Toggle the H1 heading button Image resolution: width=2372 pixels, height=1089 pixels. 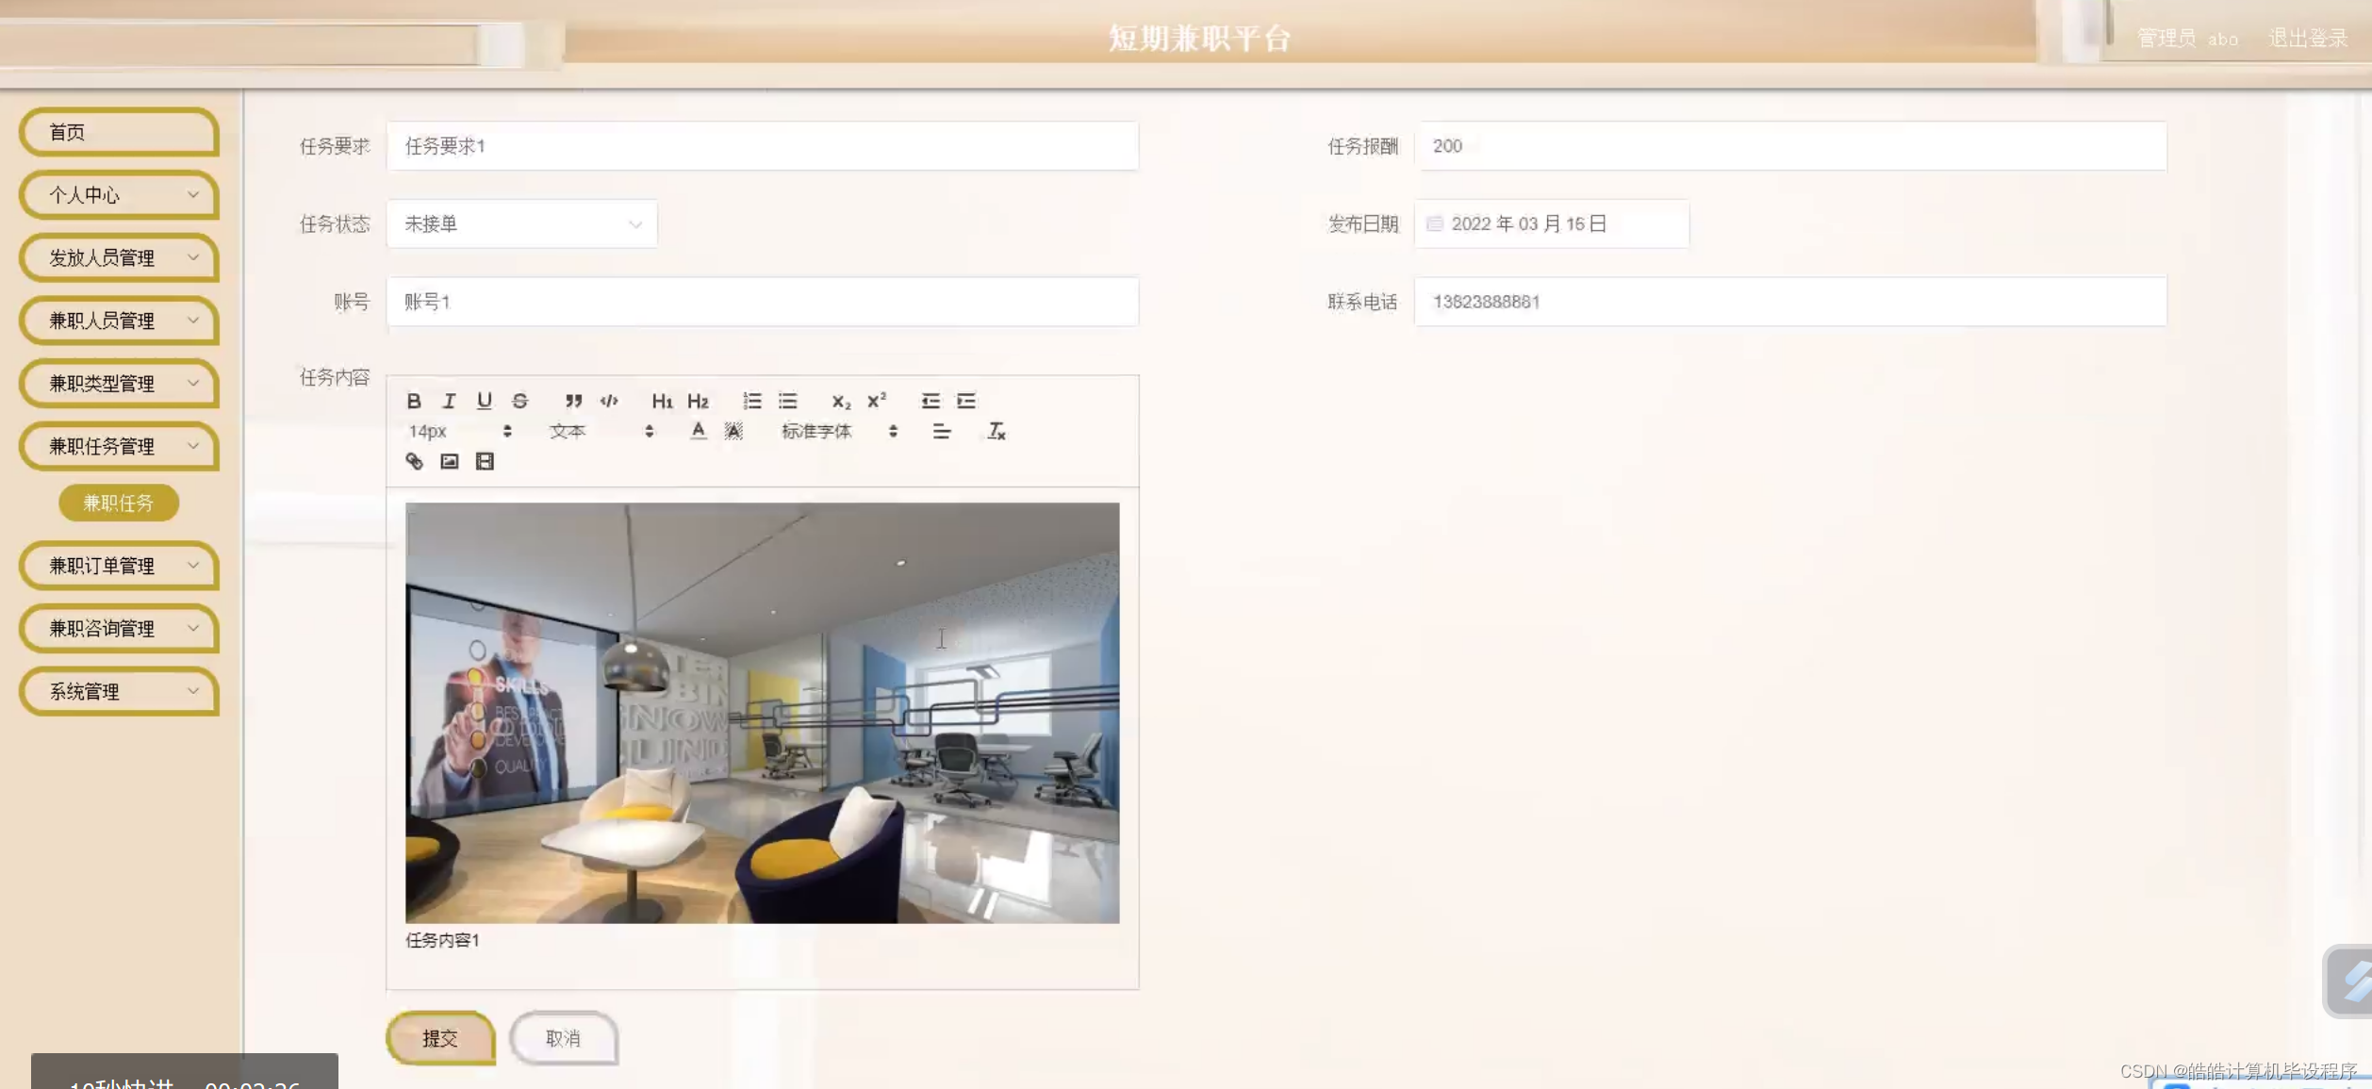(x=662, y=401)
